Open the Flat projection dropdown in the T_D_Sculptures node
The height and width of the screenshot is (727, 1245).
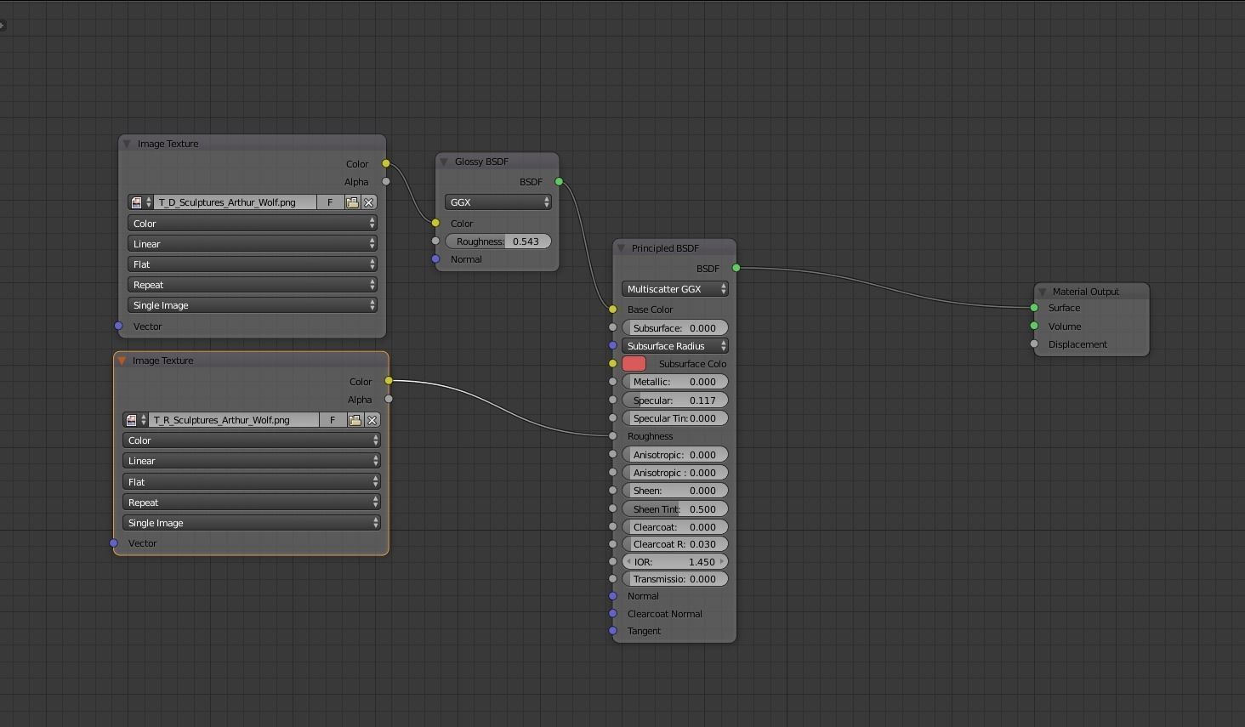253,264
